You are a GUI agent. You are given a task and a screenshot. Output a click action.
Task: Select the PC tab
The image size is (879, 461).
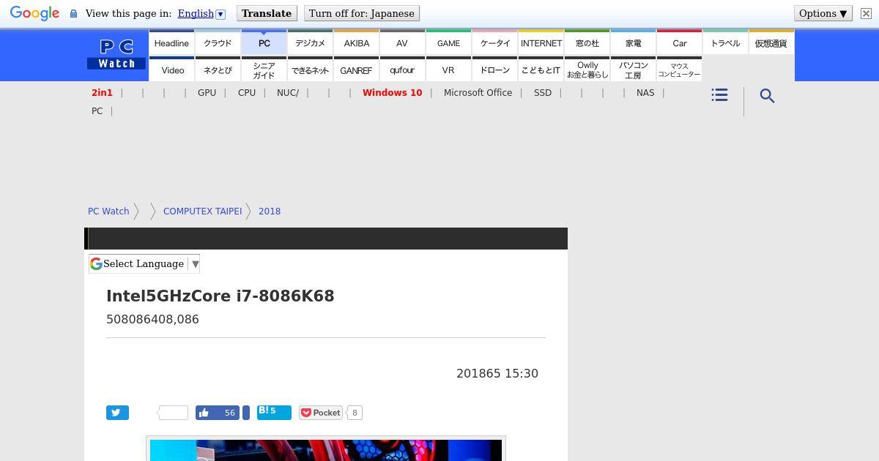tap(264, 42)
